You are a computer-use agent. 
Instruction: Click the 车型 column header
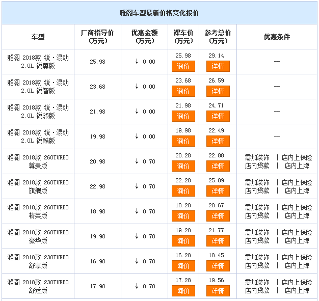pos(38,37)
